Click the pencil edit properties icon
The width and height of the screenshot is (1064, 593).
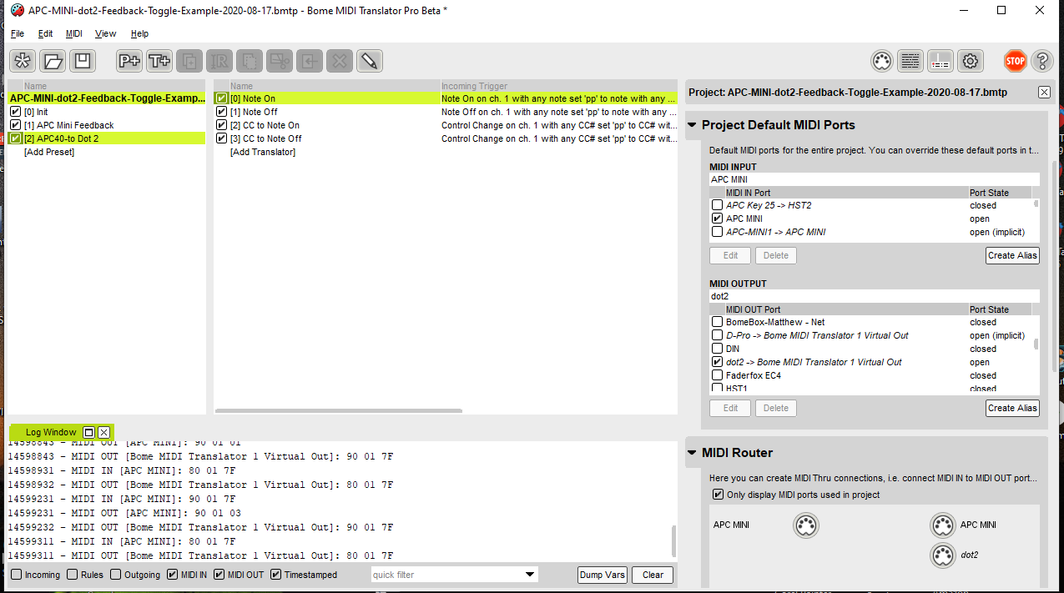(x=369, y=61)
